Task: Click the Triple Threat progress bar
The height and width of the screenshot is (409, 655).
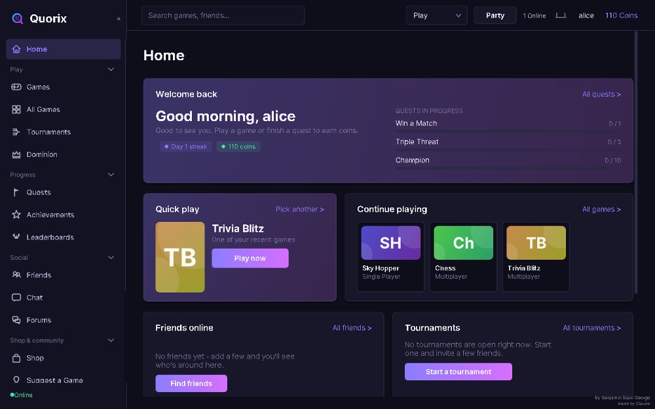Action: [508, 150]
